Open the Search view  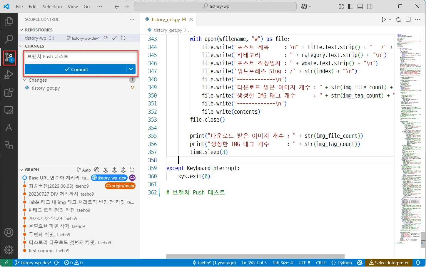tap(9, 39)
